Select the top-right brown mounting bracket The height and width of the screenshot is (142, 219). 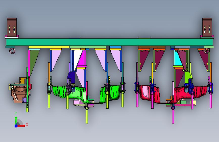[x=207, y=27]
